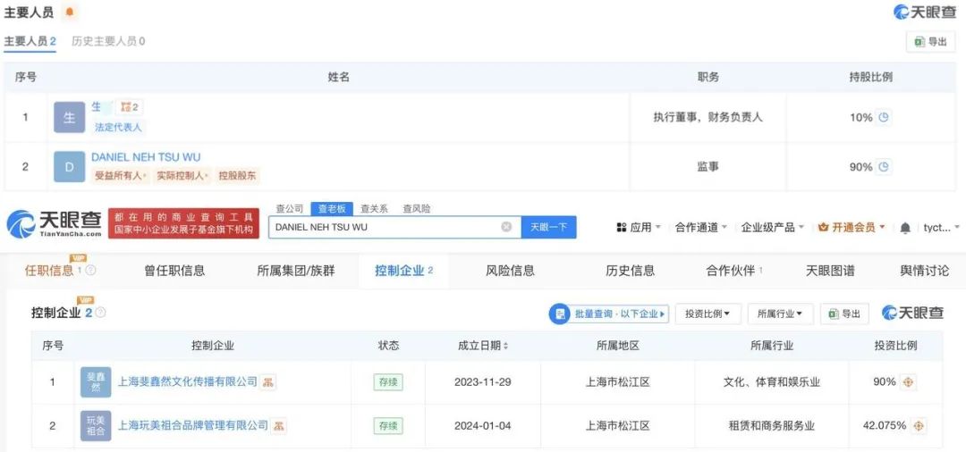Clear the search field with the X icon
966x452 pixels.
click(506, 227)
